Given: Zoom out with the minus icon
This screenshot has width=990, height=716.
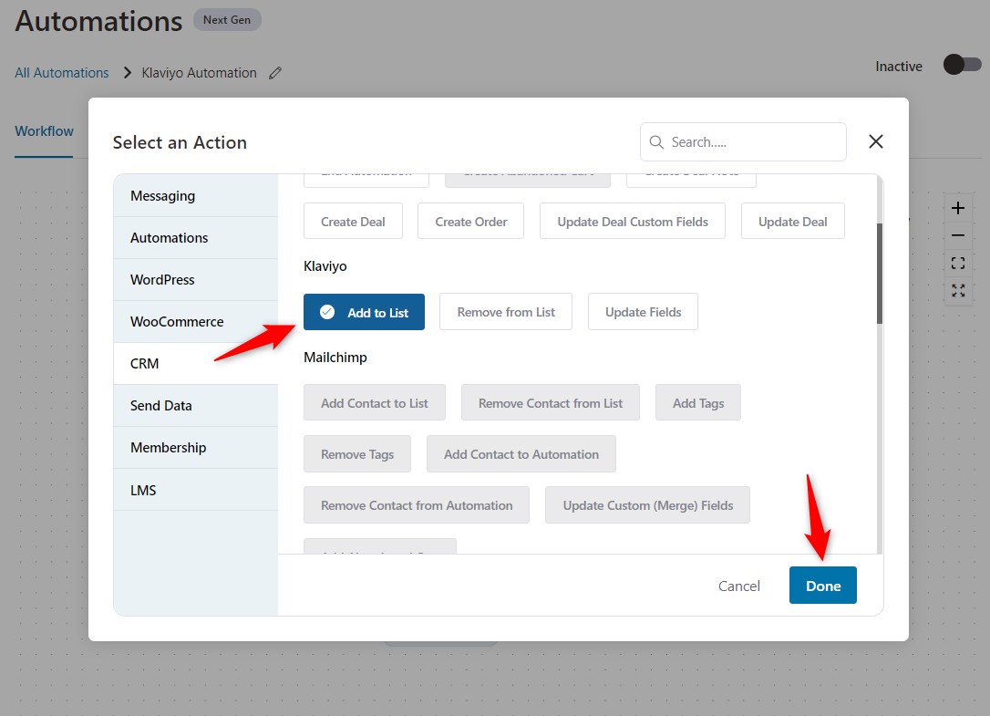Looking at the screenshot, I should click(958, 235).
